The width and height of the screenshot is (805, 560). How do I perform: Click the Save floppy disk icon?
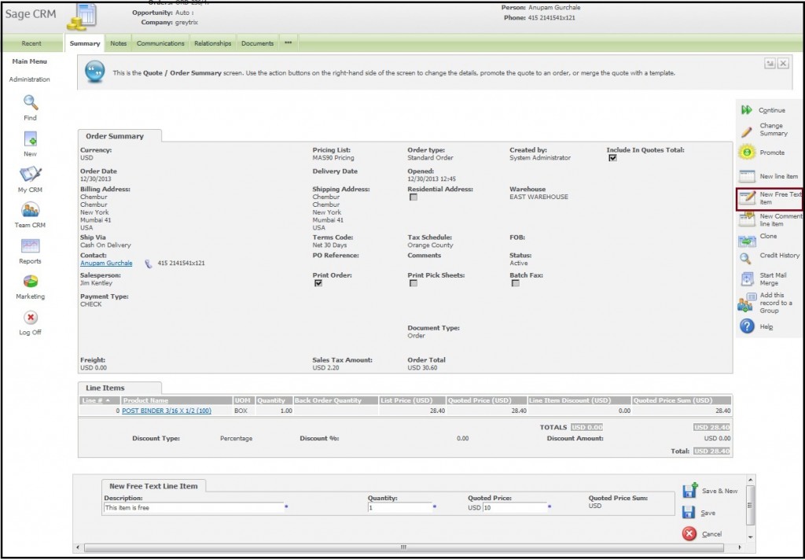coord(689,512)
